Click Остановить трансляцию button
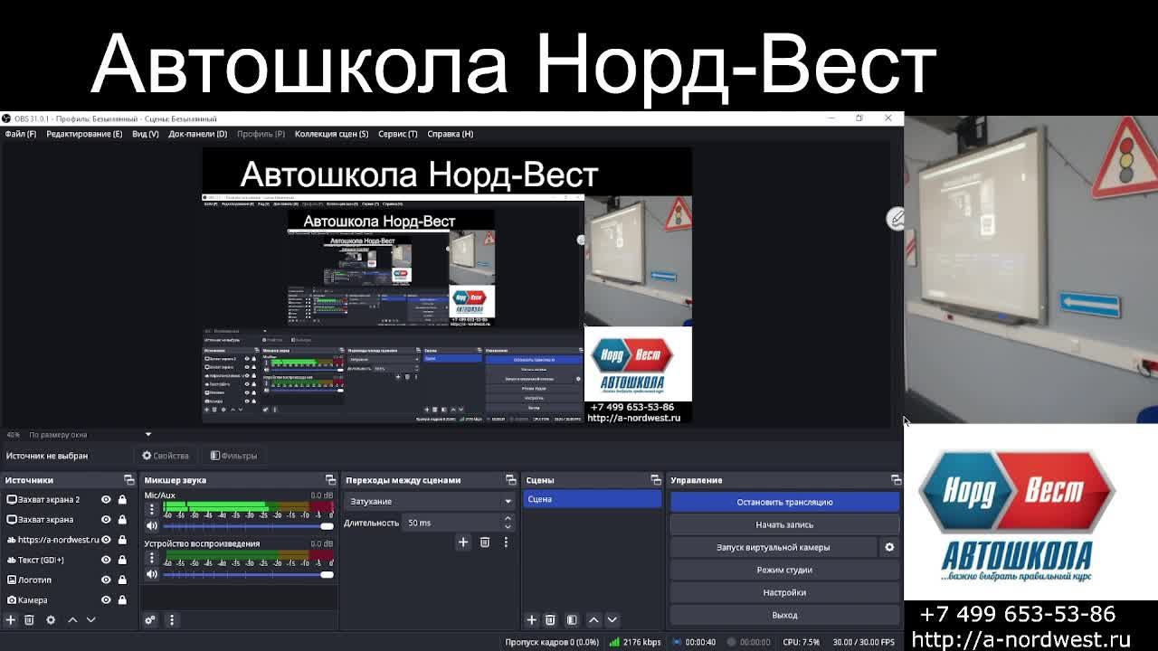The height and width of the screenshot is (651, 1158). 784,502
